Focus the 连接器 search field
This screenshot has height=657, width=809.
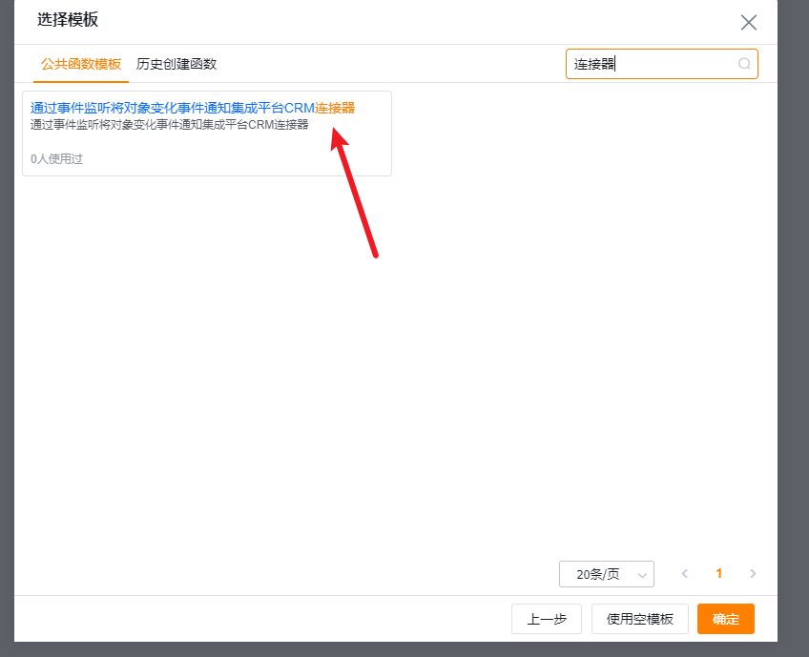point(661,64)
